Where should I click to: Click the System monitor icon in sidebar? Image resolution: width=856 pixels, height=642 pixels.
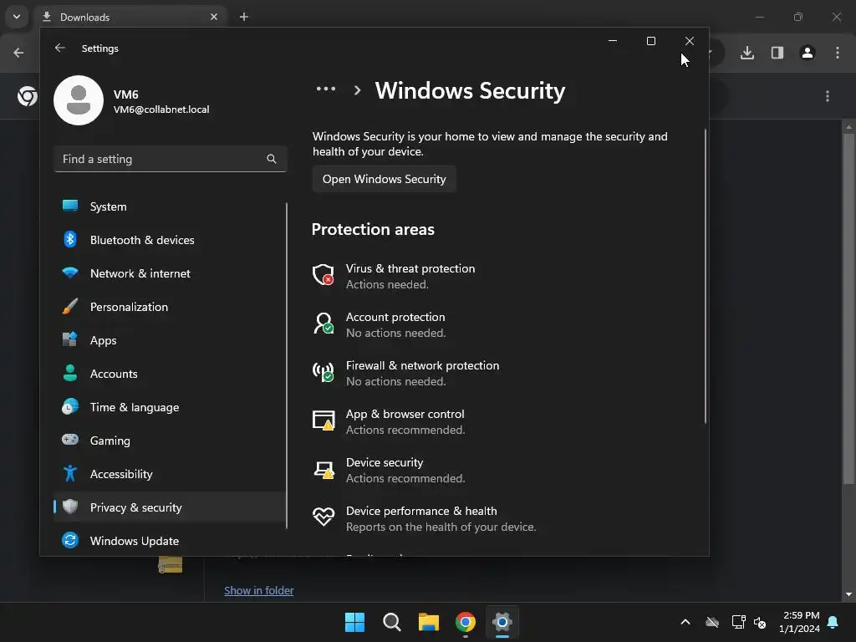(x=70, y=206)
